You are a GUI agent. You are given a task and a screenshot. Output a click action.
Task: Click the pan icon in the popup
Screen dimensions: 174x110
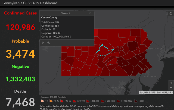click(x=43, y=43)
